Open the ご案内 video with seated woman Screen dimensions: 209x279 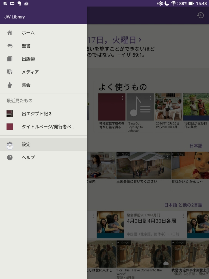pos(102,165)
